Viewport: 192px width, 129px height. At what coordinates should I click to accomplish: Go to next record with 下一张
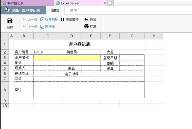(30, 27)
